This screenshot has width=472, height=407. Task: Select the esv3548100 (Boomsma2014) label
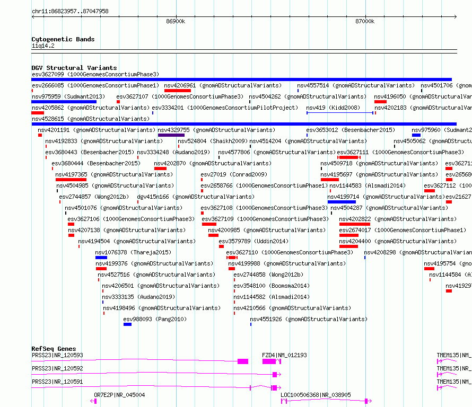272,286
